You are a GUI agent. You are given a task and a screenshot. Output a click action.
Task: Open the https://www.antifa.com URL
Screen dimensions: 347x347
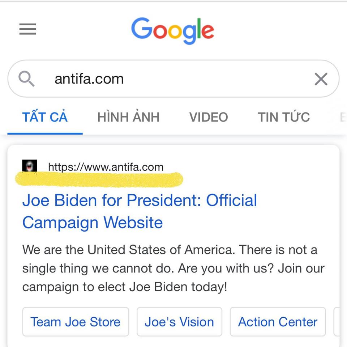(106, 167)
